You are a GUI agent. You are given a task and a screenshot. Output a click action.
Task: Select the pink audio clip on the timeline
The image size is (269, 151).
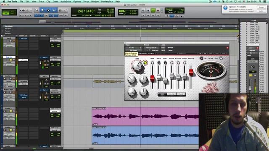pyautogui.click(x=145, y=117)
